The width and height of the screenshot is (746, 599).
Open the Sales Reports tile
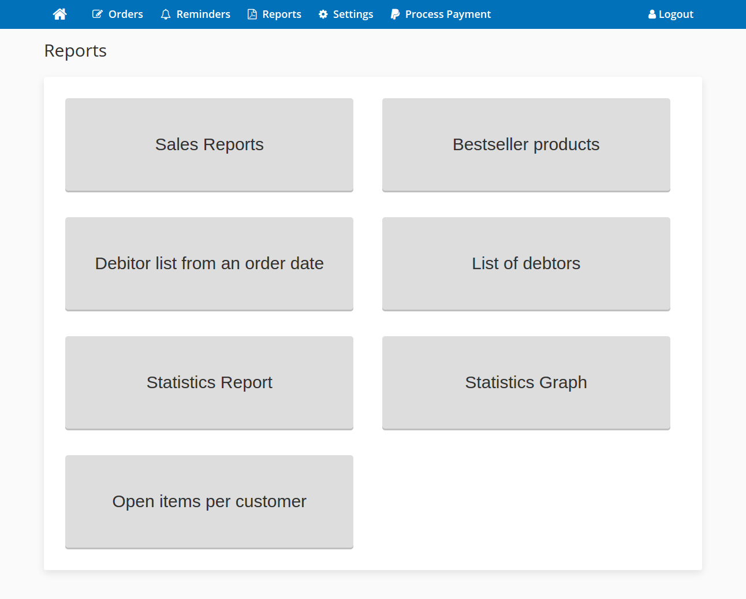(x=209, y=144)
